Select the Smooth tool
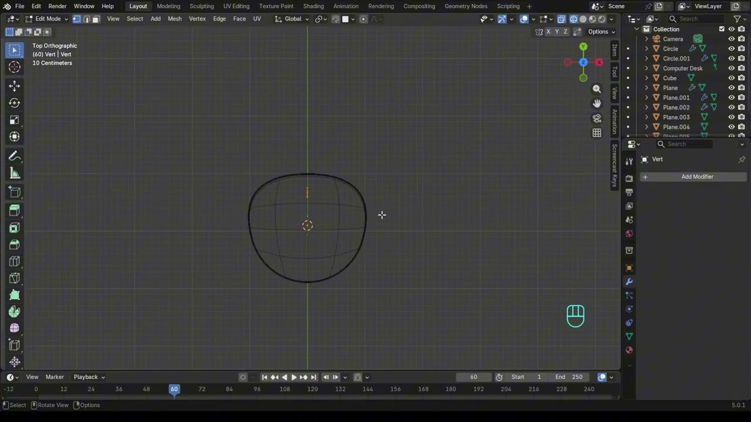Image resolution: width=751 pixels, height=422 pixels. (15, 328)
